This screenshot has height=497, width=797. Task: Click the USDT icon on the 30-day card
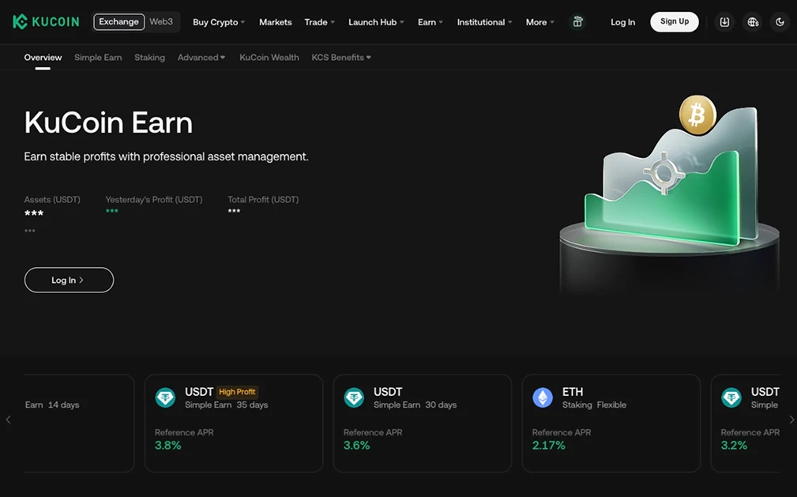(353, 397)
